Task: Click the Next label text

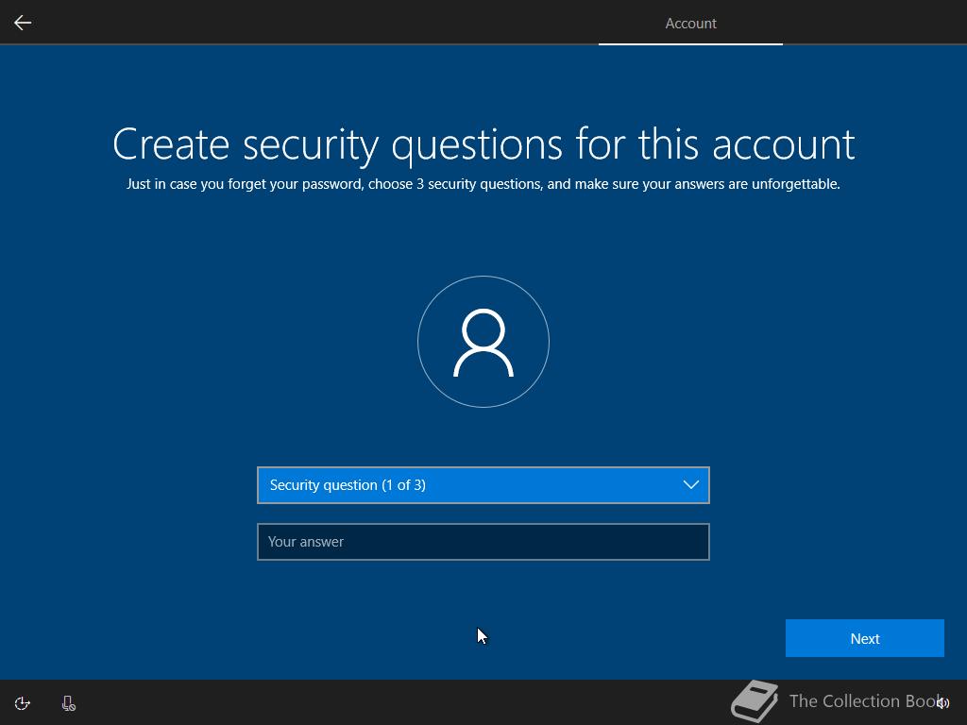Action: click(865, 639)
